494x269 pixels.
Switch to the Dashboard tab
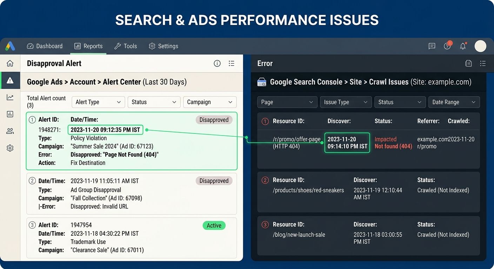coord(45,46)
